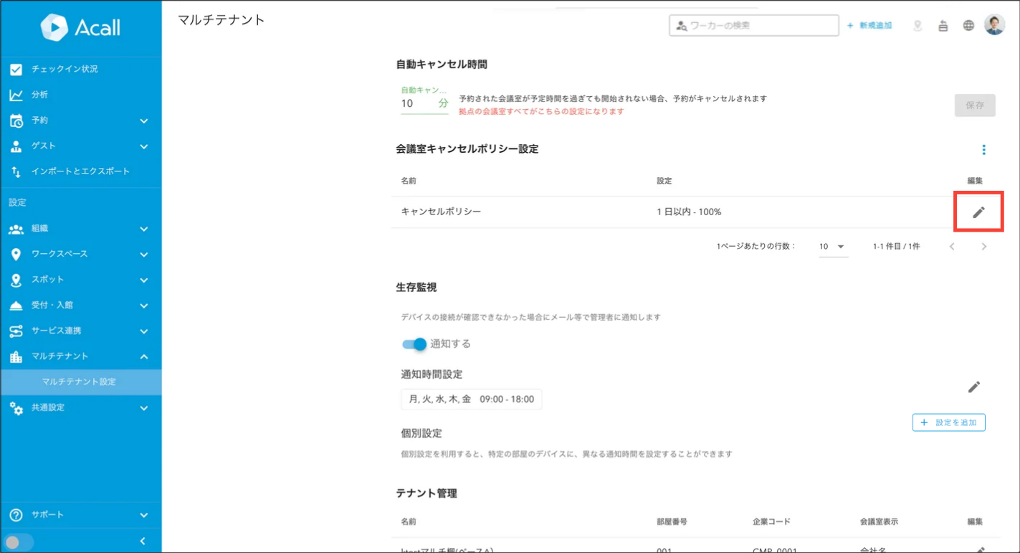Open the check-in device icon in the header
Viewport: 1020px width, 553px height.
point(943,24)
